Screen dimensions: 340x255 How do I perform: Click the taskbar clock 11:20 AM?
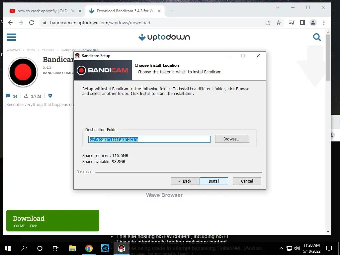pos(311,245)
